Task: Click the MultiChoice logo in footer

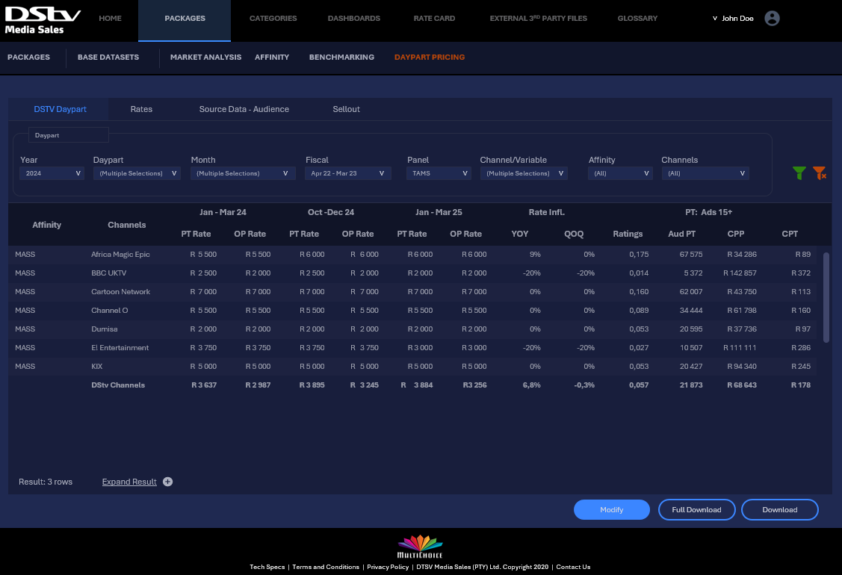Action: click(x=420, y=547)
